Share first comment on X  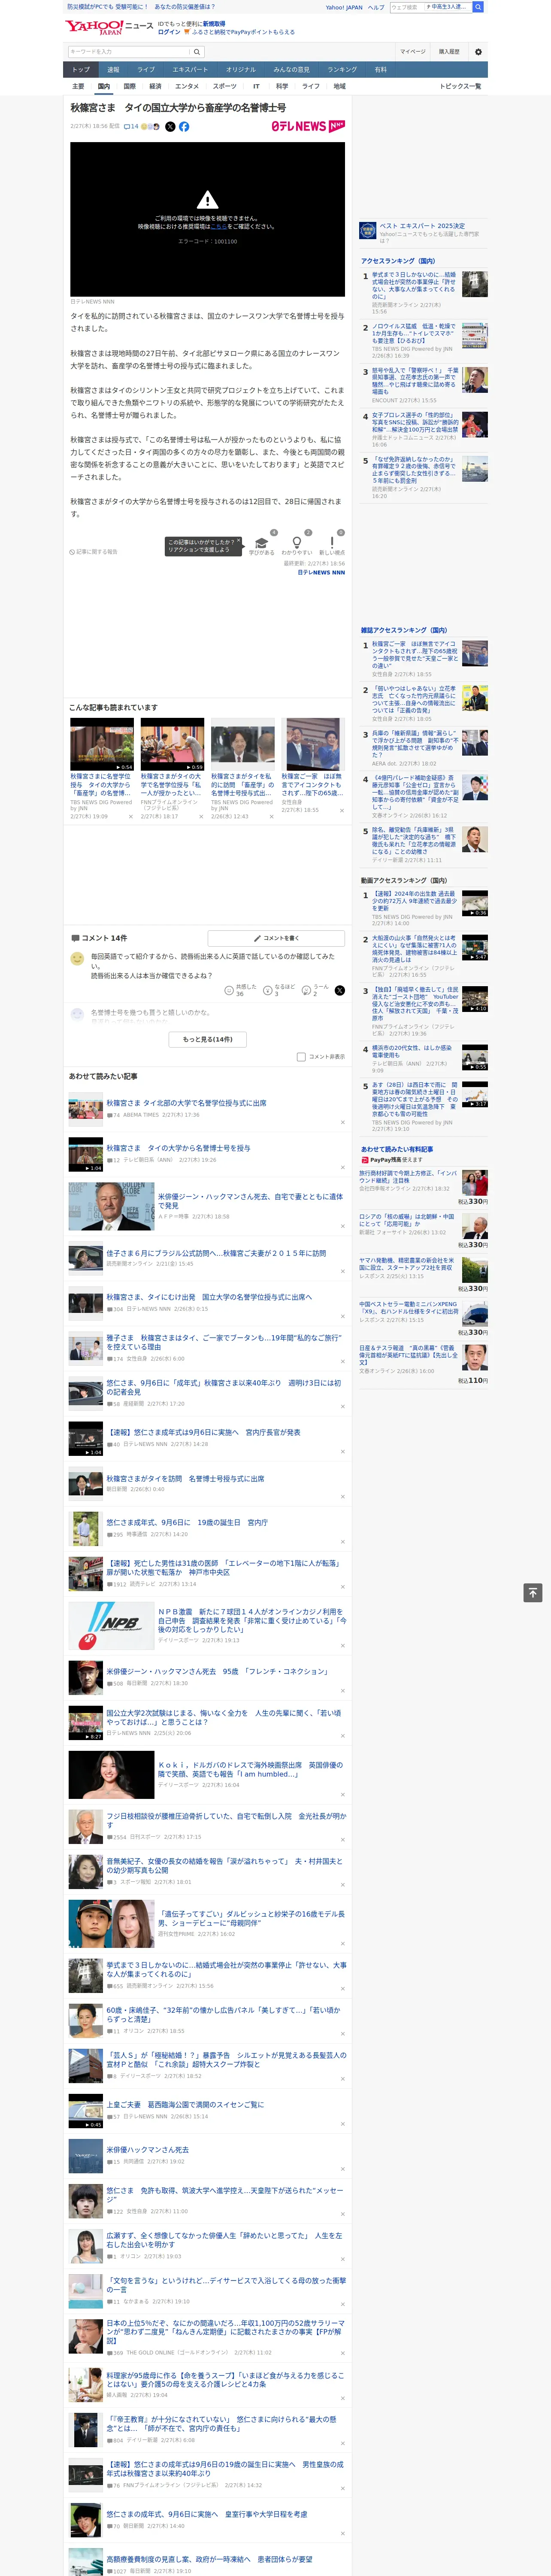(340, 990)
